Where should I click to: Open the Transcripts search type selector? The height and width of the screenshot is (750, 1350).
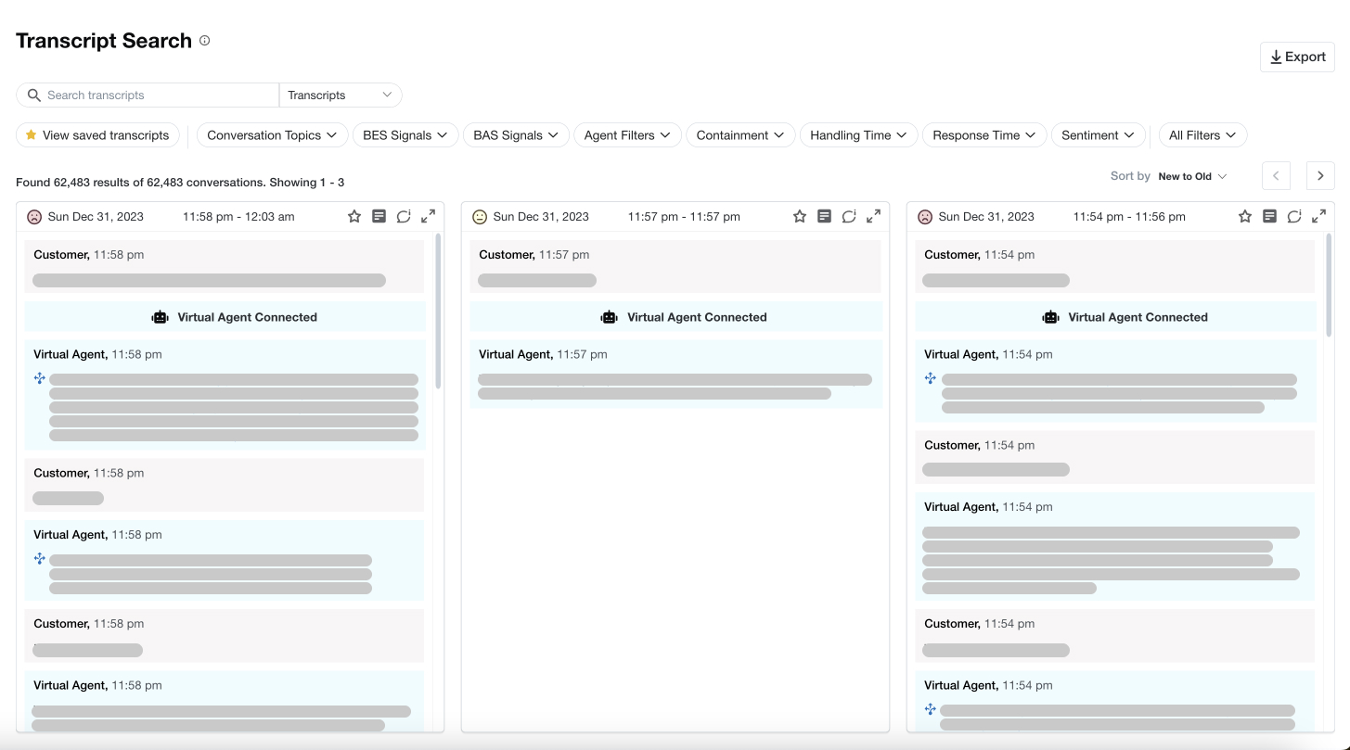[340, 95]
